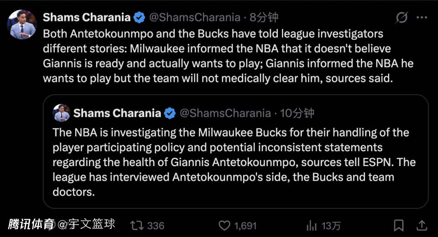Click the share upload icon
The image size is (438, 237).
tap(422, 225)
